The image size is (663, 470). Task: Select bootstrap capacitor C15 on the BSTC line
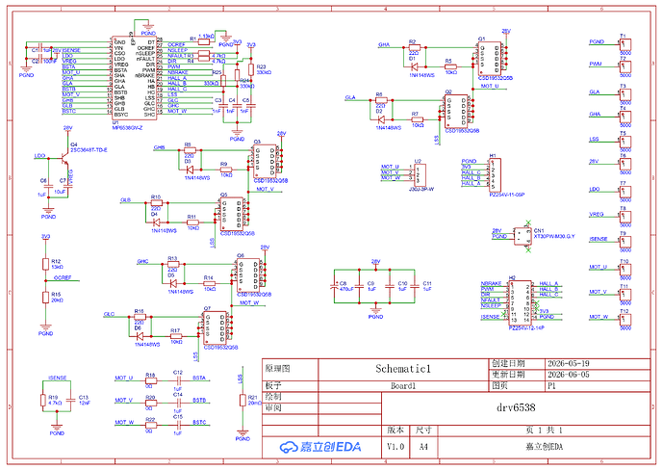[x=178, y=425]
